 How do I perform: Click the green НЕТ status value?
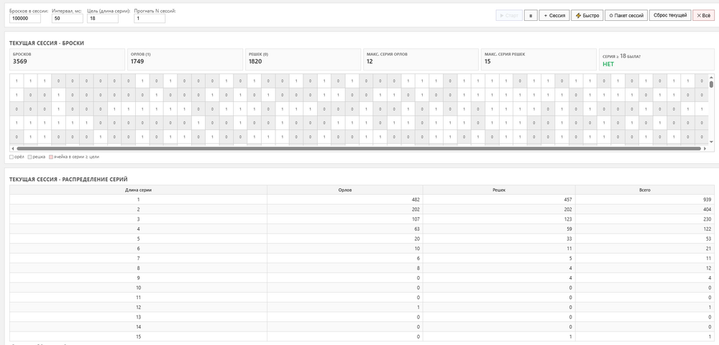click(x=608, y=64)
